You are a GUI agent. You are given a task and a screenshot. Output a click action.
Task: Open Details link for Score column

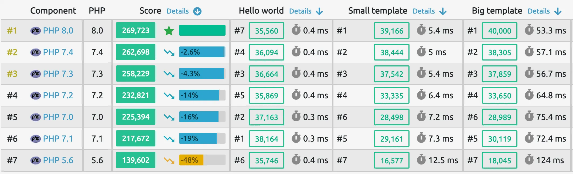[x=178, y=11]
